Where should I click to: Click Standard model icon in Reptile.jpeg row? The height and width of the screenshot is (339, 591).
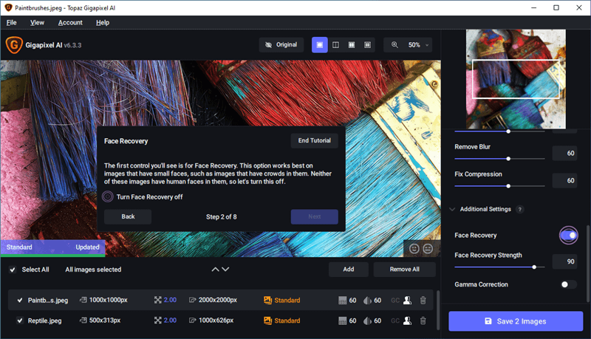click(267, 321)
